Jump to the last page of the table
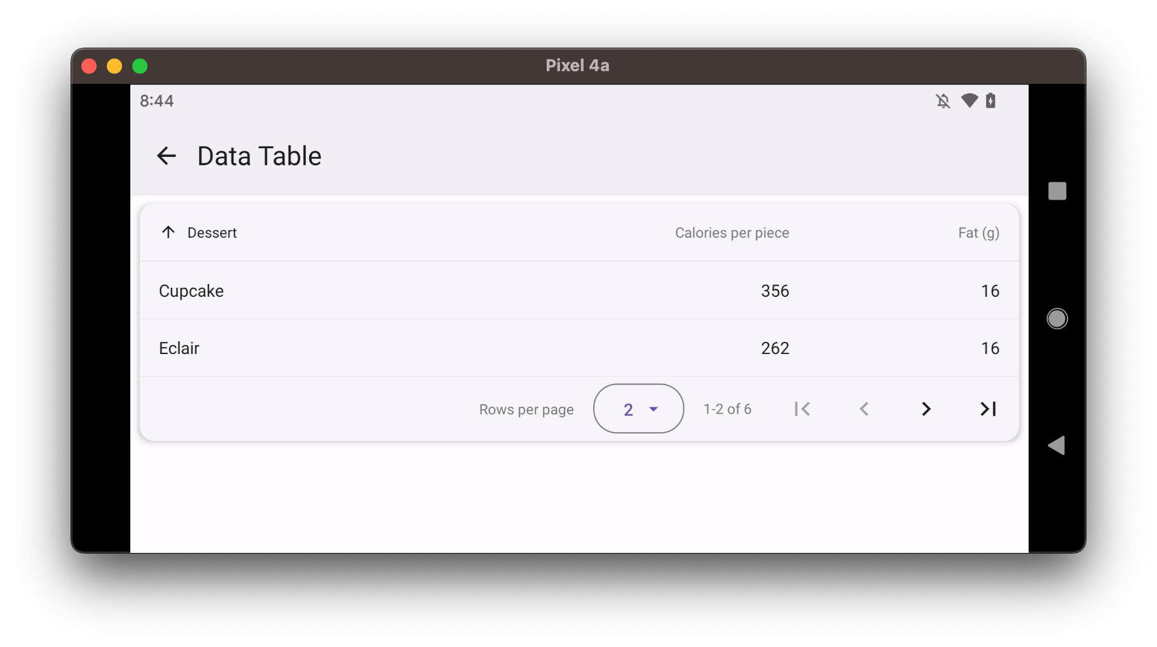1157x647 pixels. (987, 409)
